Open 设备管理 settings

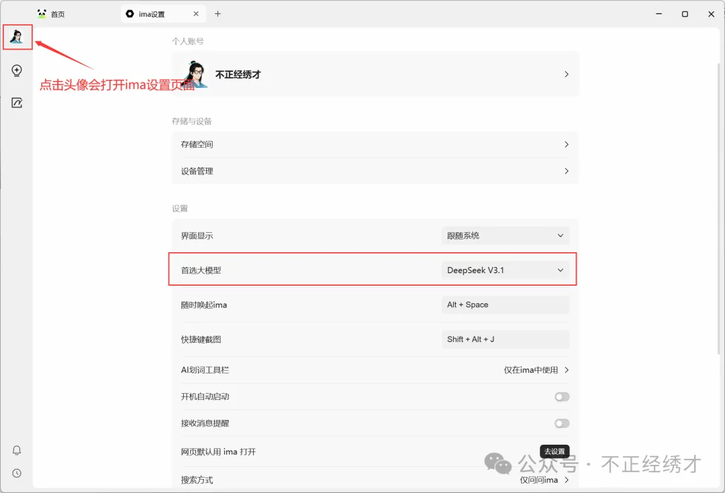click(375, 171)
